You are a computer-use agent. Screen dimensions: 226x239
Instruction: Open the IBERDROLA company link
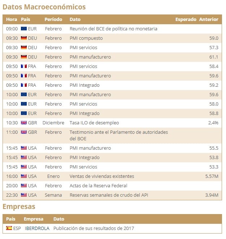pyautogui.click(x=37, y=228)
